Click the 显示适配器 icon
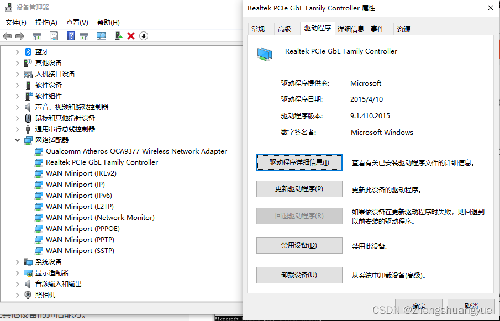The width and height of the screenshot is (500, 321). tap(28, 273)
